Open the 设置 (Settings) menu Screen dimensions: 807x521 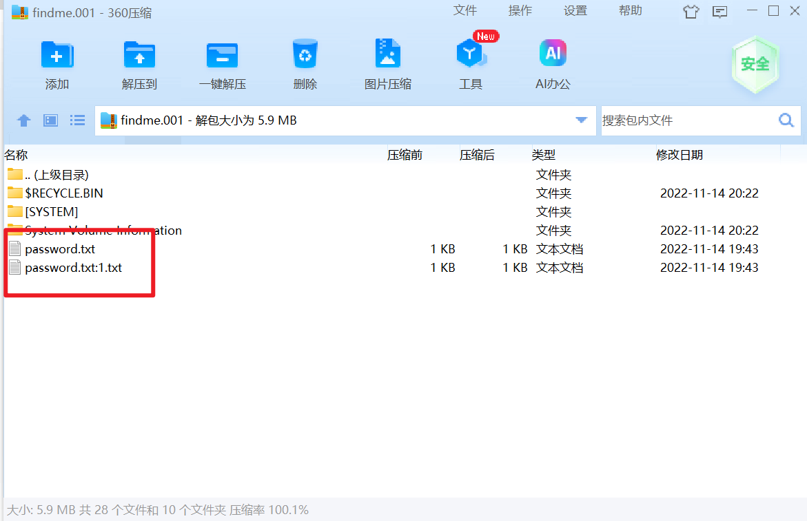575,10
